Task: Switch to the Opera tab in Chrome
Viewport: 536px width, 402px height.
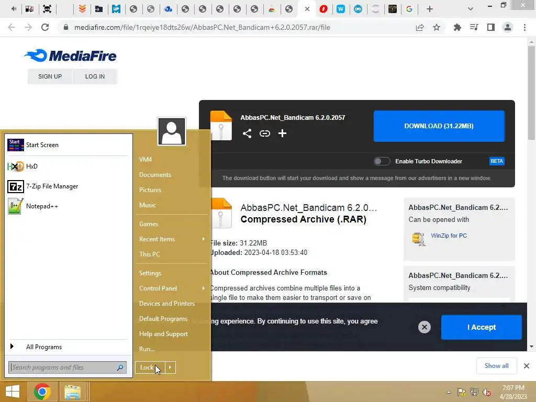Action: pyautogui.click(x=323, y=9)
